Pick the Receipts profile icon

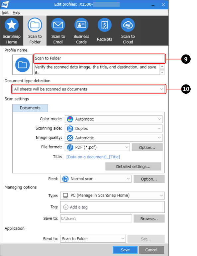[x=105, y=25]
